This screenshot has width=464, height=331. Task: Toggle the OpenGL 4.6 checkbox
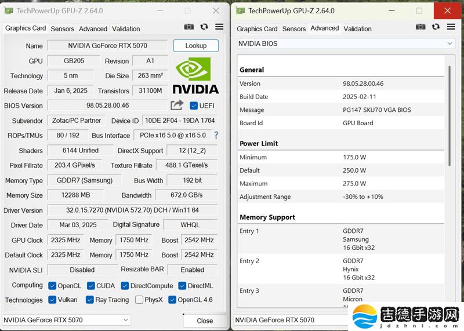point(172,300)
